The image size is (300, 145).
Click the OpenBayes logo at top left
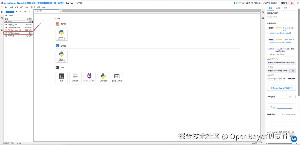click(x=2, y=3)
